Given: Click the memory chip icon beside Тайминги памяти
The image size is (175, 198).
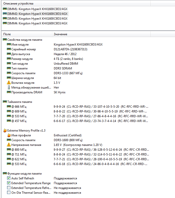Looking at the screenshot, I should tap(5, 102).
